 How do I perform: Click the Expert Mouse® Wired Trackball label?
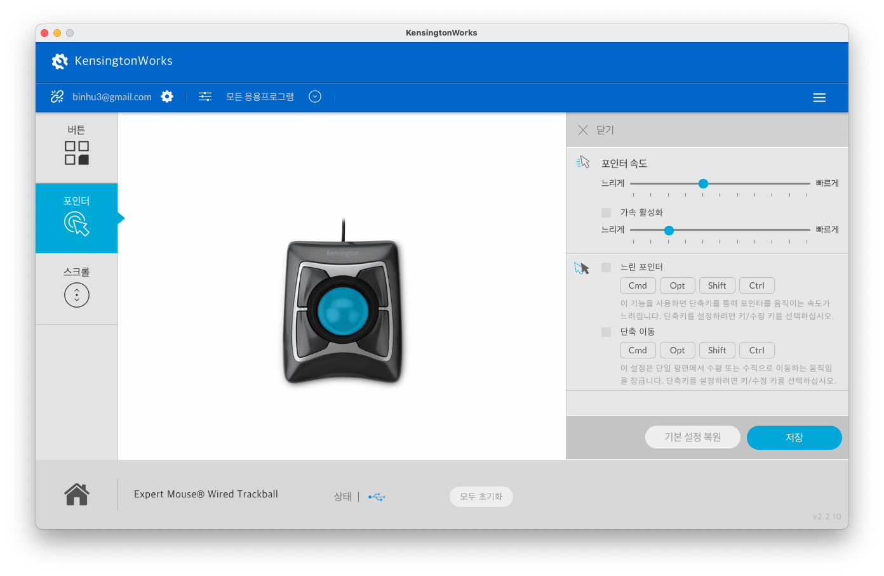click(206, 494)
